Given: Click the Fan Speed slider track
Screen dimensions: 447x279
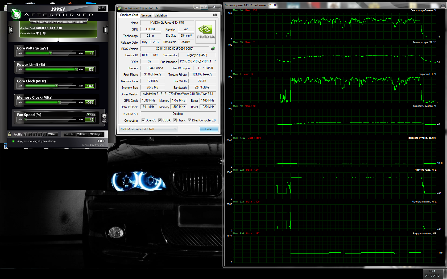Looking at the screenshot, I should [x=51, y=120].
